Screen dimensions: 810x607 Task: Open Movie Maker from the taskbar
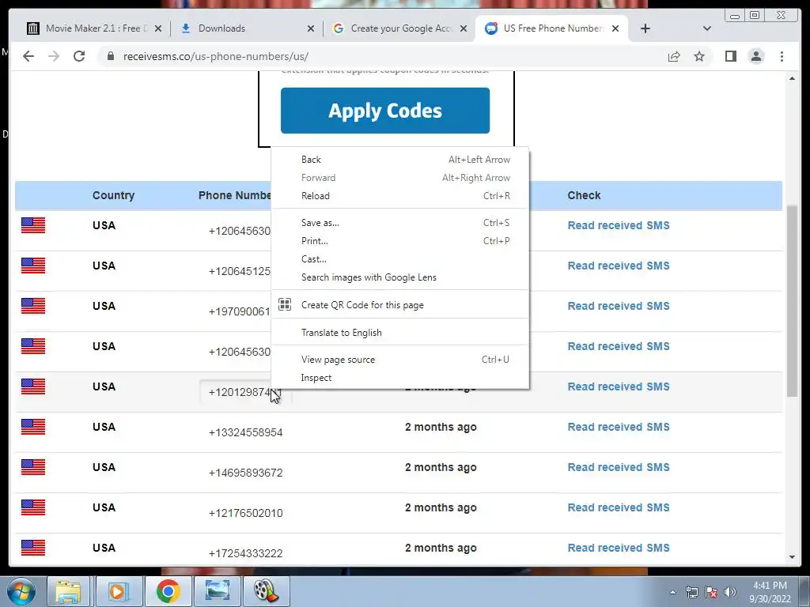pyautogui.click(x=266, y=591)
